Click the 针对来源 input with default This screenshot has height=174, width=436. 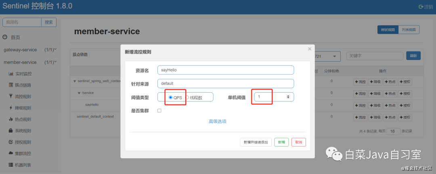pyautogui.click(x=226, y=83)
